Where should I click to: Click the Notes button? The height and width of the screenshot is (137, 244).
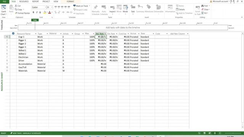pyautogui.click(x=180, y=6)
